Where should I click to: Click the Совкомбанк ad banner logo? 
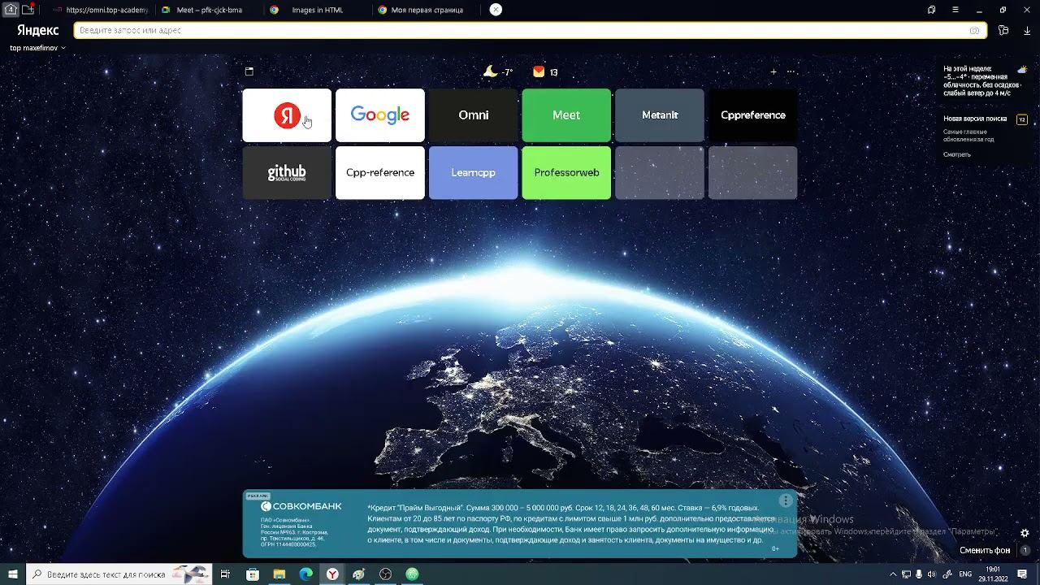[301, 506]
